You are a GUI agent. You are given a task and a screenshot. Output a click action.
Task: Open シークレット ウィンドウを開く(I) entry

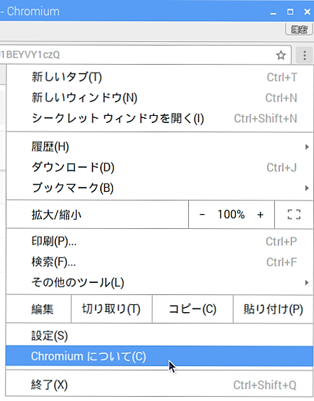click(160, 119)
